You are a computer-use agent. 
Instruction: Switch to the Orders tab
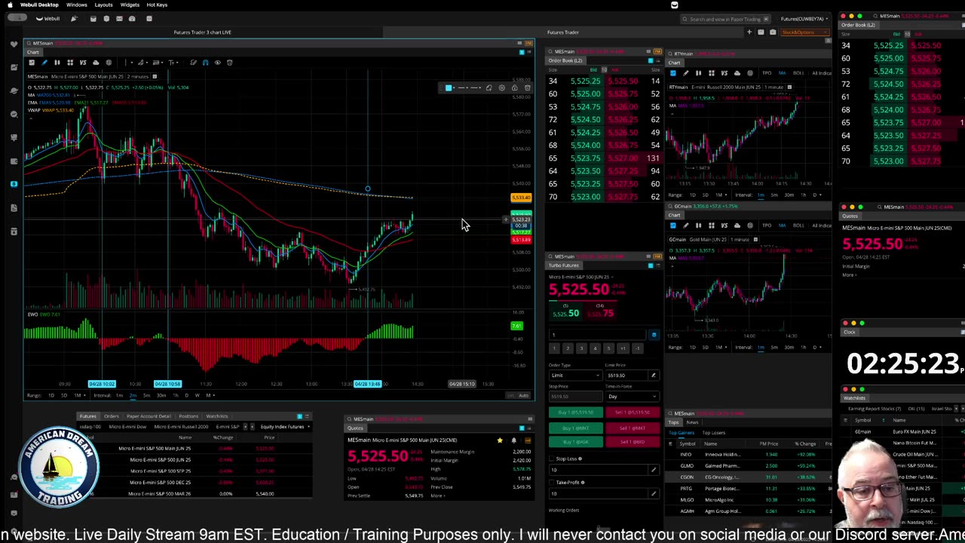111,416
